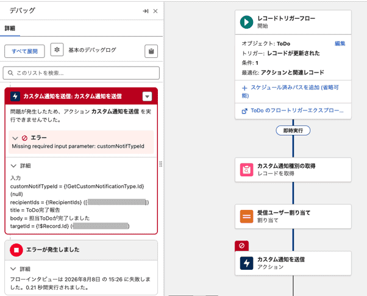
Task: Click the plus icon for scheduled path
Action: [244, 88]
